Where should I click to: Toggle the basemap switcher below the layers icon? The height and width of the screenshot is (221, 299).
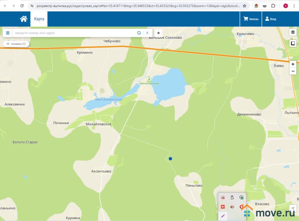[x=293, y=44]
